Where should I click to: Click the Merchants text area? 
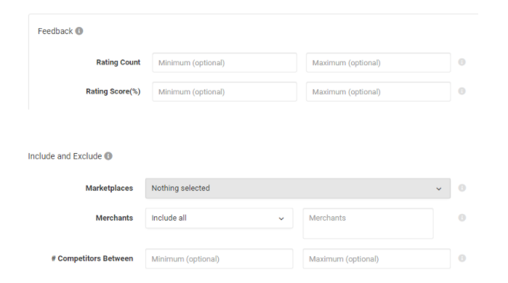pyautogui.click(x=368, y=223)
